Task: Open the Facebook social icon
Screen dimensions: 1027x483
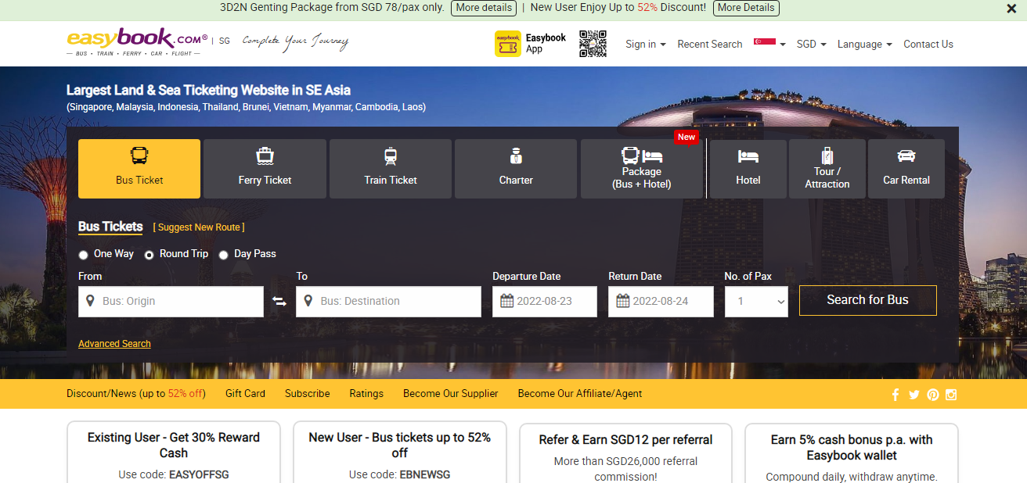Action: [x=895, y=395]
